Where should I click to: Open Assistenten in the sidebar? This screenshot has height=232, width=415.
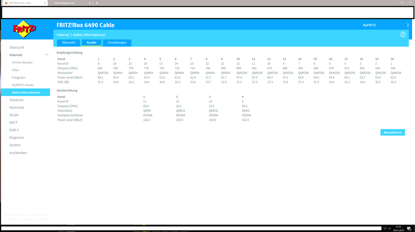(18, 153)
